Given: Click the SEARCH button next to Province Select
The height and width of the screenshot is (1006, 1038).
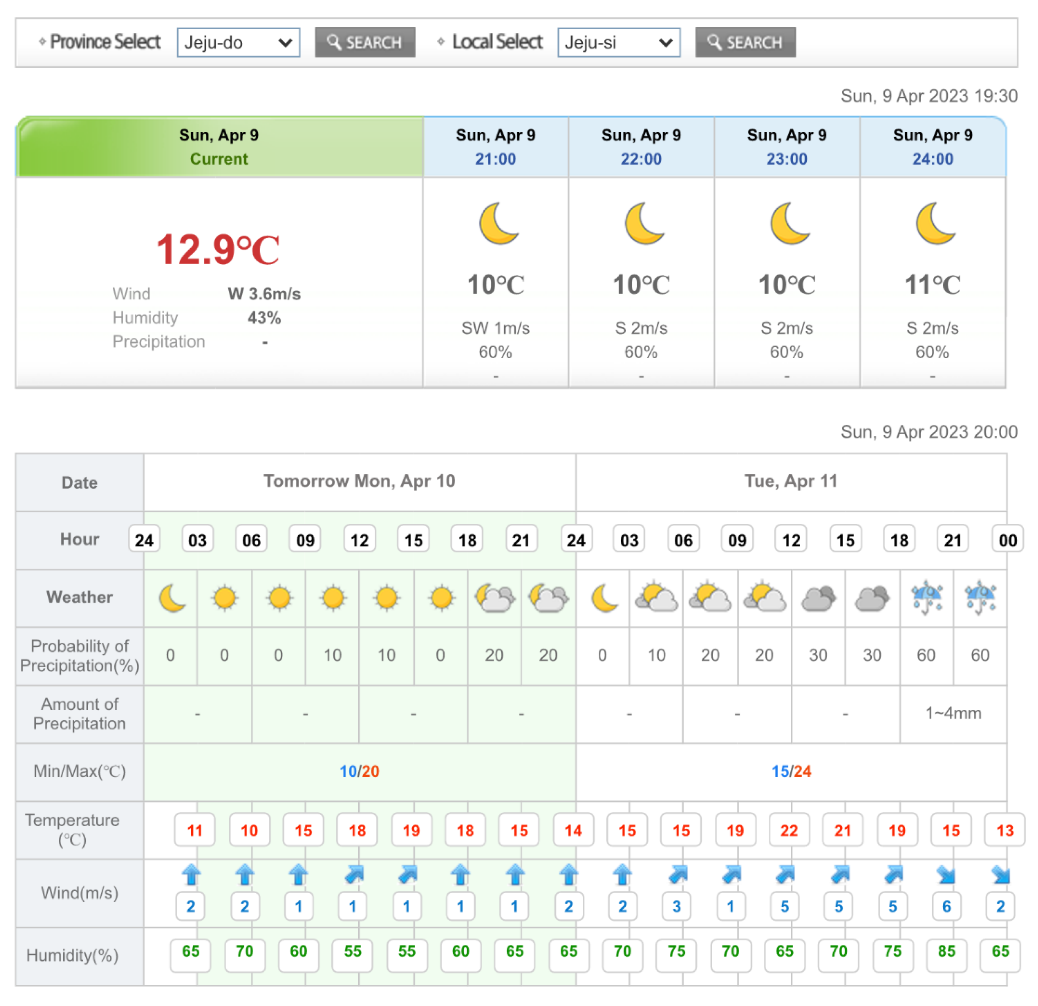Looking at the screenshot, I should pos(365,42).
